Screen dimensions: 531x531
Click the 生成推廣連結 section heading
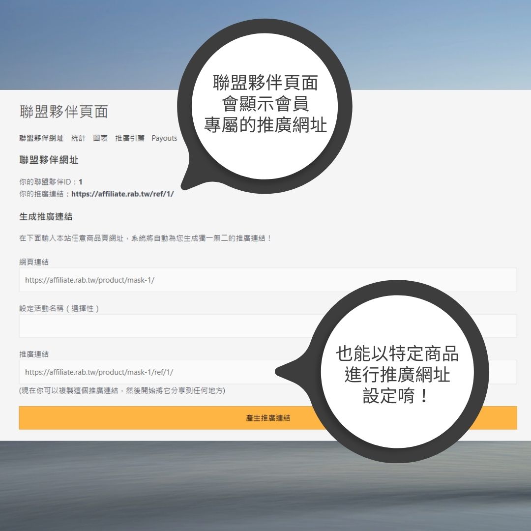pos(46,216)
